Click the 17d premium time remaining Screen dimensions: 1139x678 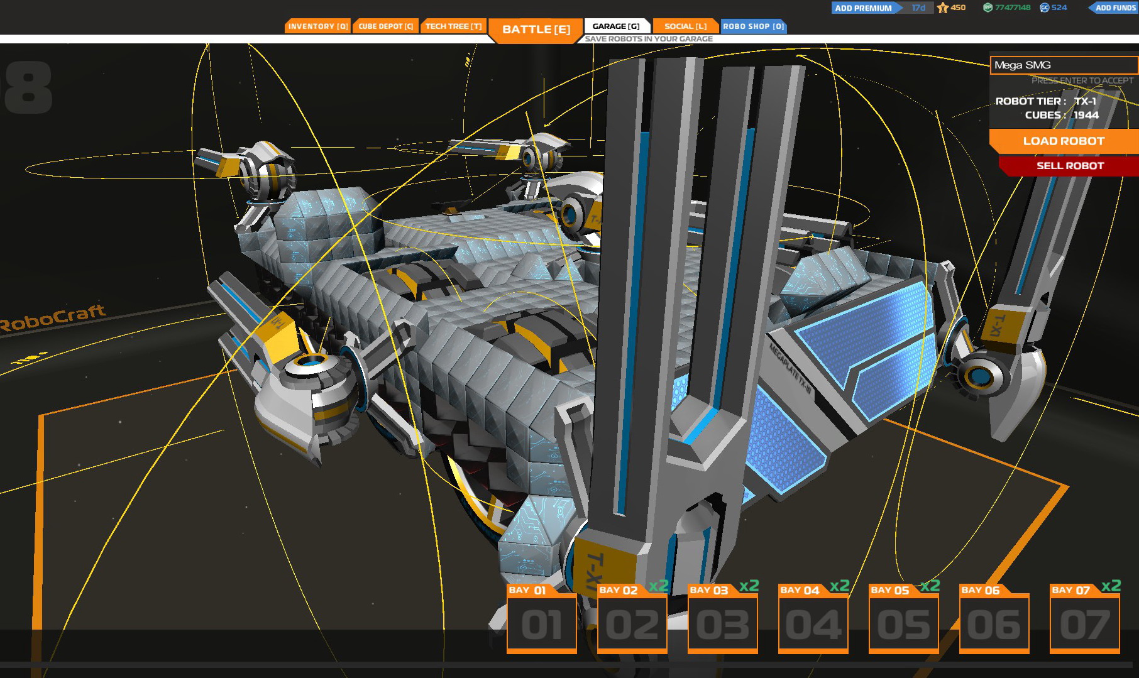918,8
